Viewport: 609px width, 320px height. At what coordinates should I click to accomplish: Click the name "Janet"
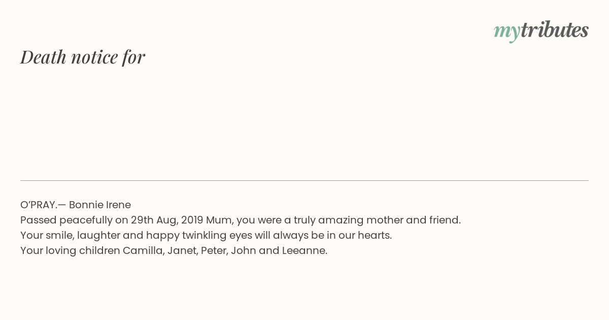182,250
